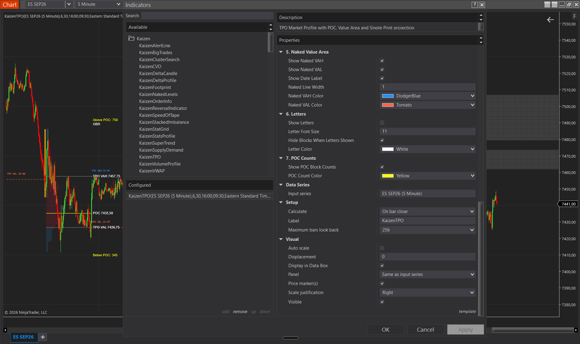Screen dimensions: 580x344
Task: Toggle Display in Data Box checkbox
Action: coord(382,266)
